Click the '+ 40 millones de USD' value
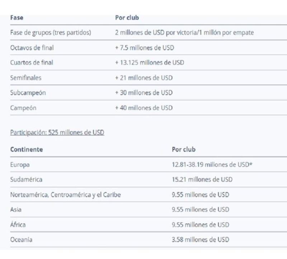Viewport: 287px width, 259px height. click(143, 108)
